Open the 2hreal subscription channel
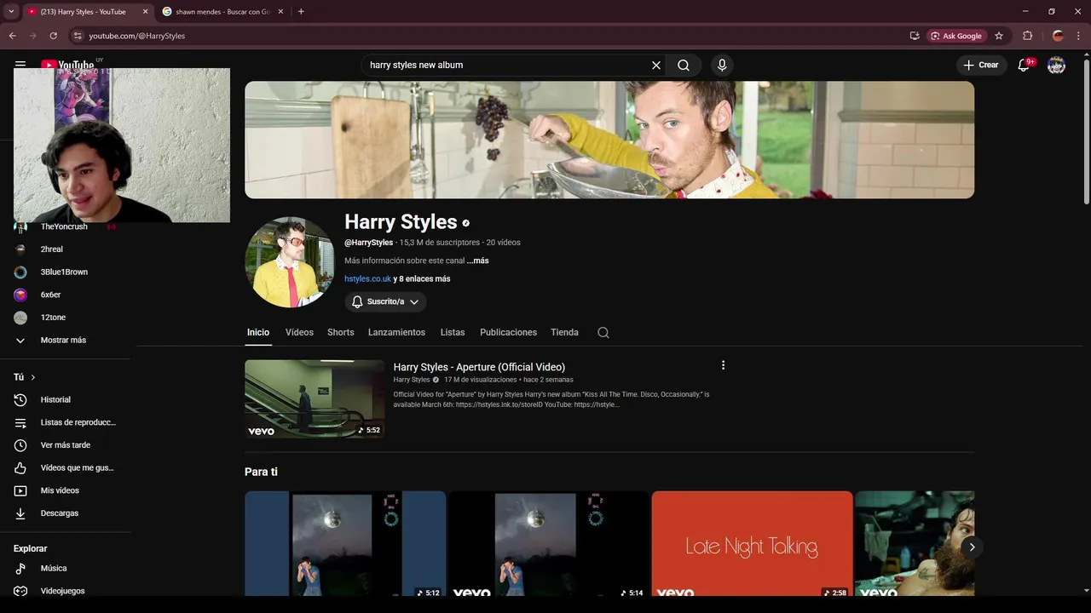Image resolution: width=1091 pixels, height=613 pixels. (52, 249)
